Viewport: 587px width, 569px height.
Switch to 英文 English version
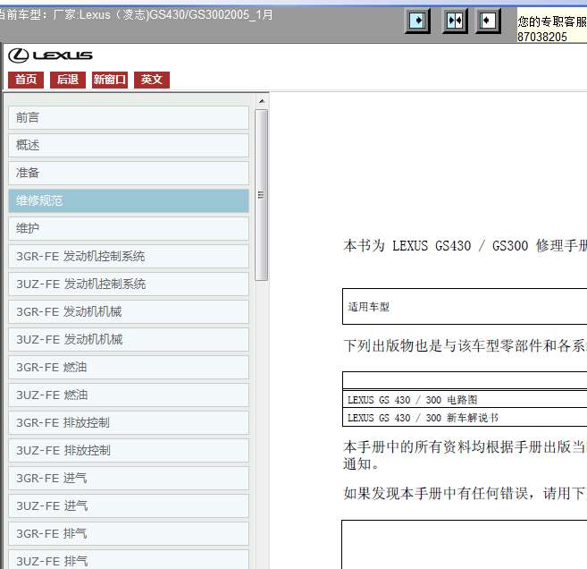click(x=152, y=80)
